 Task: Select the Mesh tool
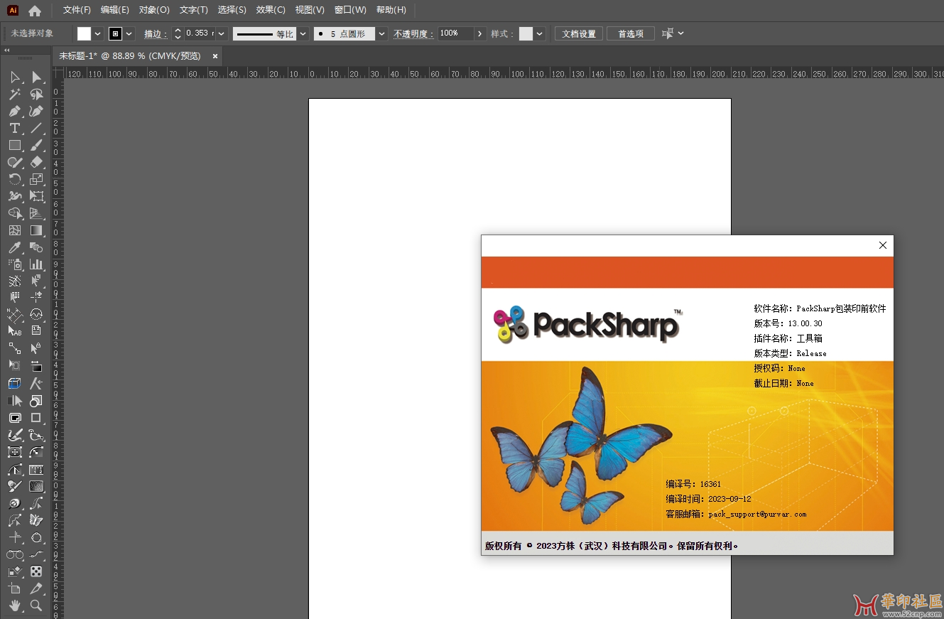pyautogui.click(x=15, y=230)
